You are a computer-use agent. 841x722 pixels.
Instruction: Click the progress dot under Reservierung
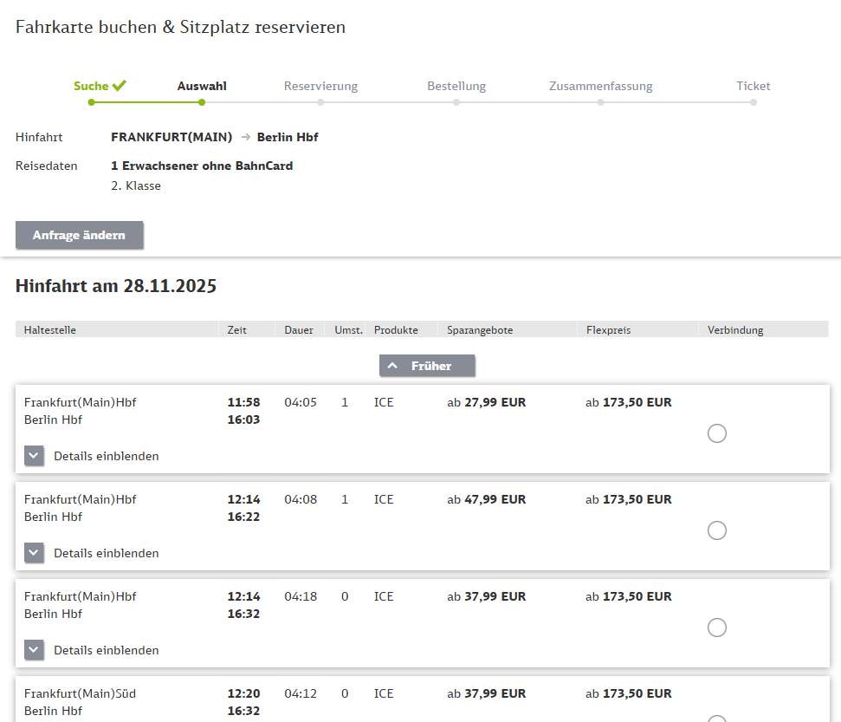320,102
